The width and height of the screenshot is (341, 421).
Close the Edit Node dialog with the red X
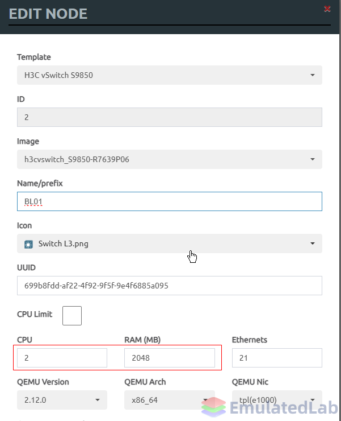point(327,9)
